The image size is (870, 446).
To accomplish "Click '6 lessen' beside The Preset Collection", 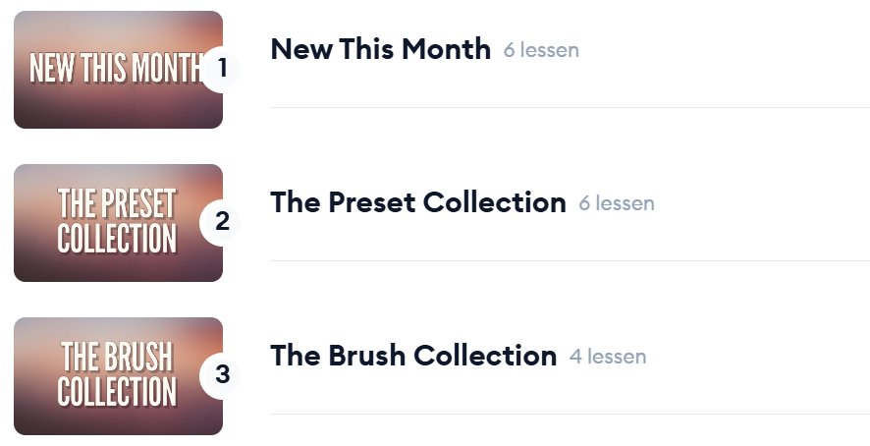I will click(x=617, y=203).
